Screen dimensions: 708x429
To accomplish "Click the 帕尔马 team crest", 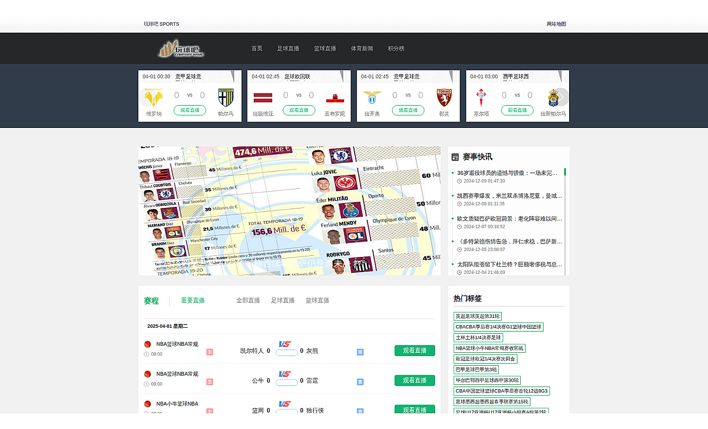I will (225, 97).
